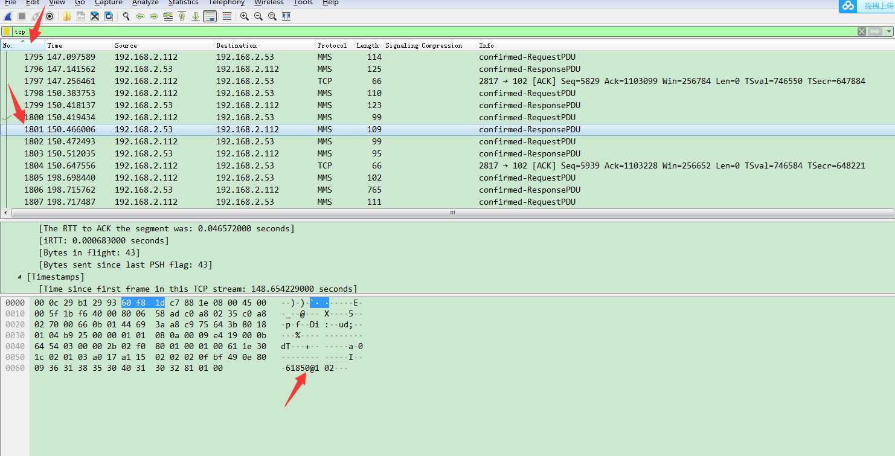Select Time since first frame line
Viewport: 895px width, 456px height.
pyautogui.click(x=198, y=289)
